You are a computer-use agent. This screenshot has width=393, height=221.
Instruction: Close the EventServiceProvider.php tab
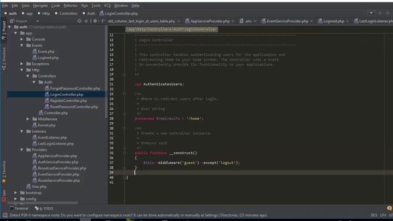pos(311,21)
